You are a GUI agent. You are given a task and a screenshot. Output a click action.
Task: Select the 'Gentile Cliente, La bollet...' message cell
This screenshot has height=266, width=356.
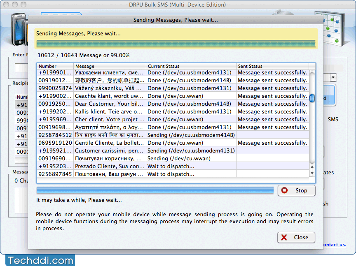pyautogui.click(x=110, y=143)
